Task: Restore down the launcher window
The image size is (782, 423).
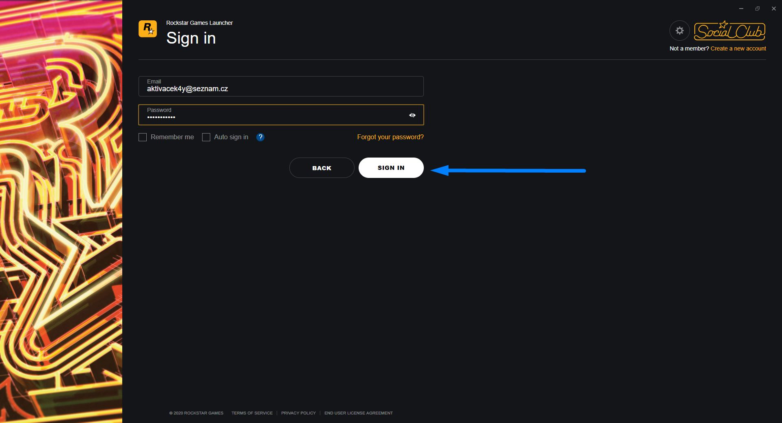Action: coord(757,9)
